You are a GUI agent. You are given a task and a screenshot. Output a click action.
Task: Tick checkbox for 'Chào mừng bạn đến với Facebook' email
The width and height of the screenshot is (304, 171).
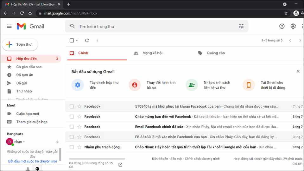point(72,117)
